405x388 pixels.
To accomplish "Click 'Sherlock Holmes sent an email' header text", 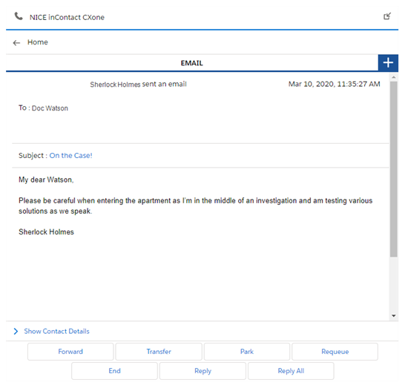I will 138,85.
